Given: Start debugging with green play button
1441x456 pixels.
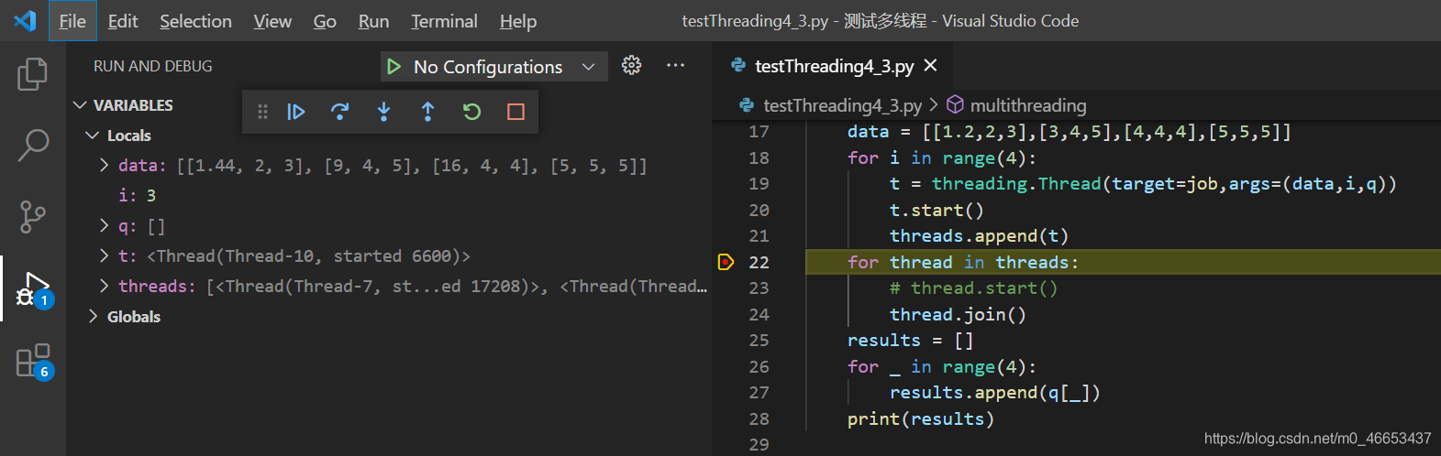Looking at the screenshot, I should (x=394, y=67).
